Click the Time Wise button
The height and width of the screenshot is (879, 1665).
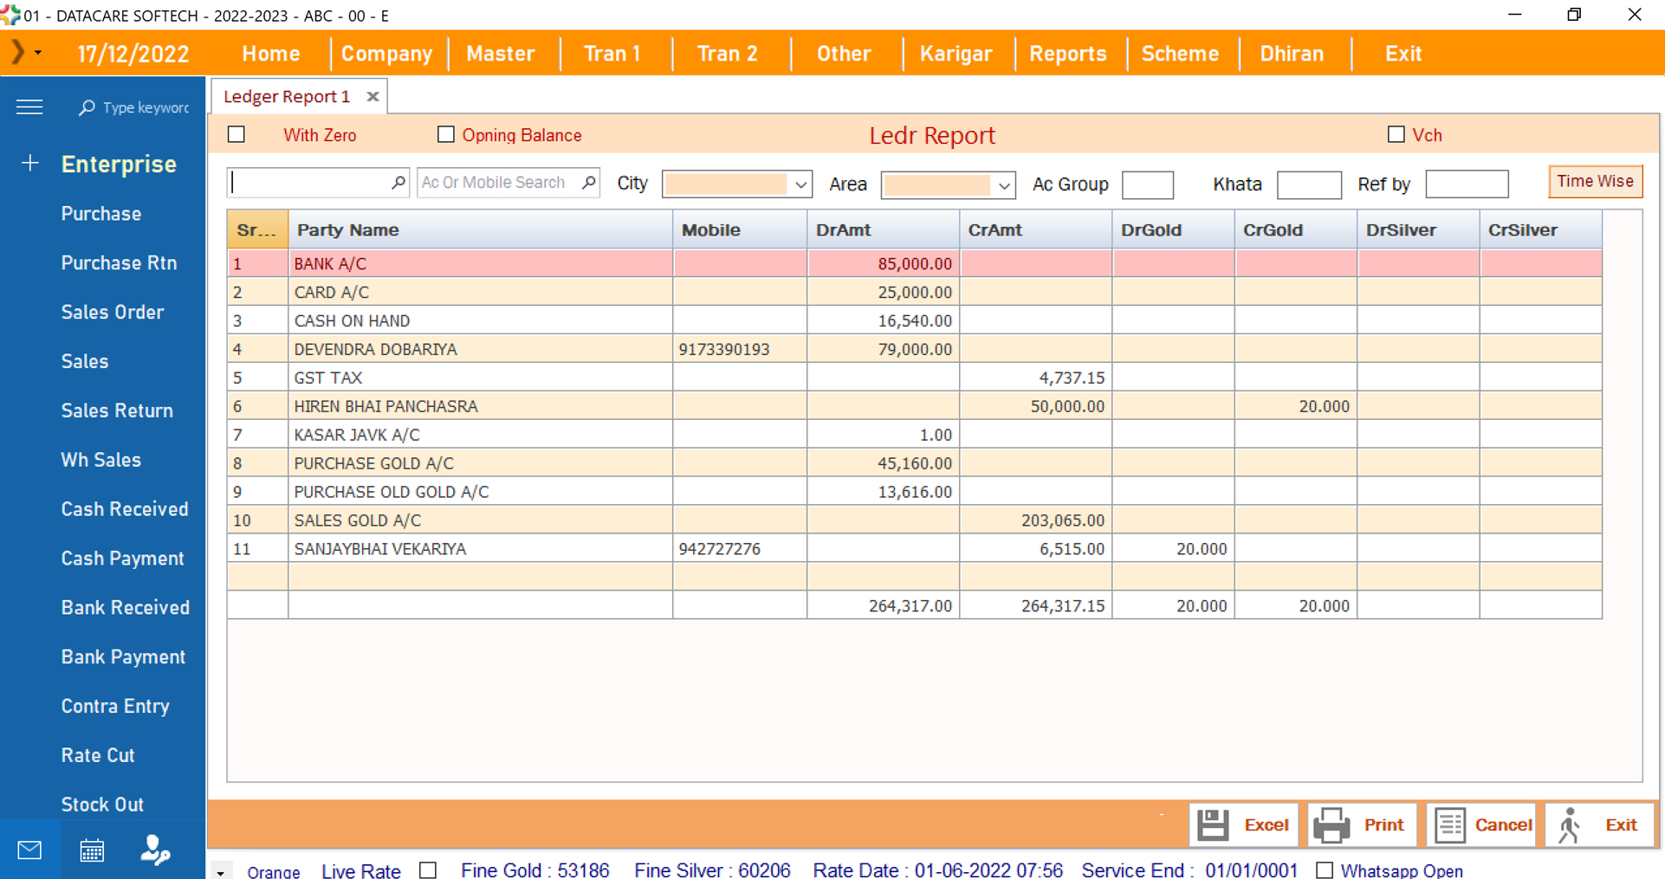coord(1595,182)
